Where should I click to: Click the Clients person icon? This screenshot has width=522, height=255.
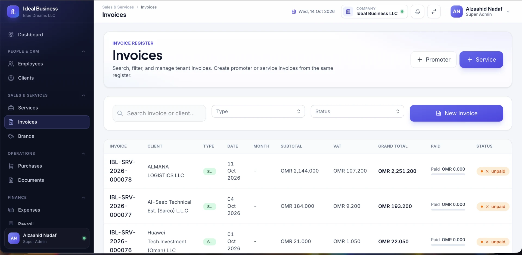(11, 78)
